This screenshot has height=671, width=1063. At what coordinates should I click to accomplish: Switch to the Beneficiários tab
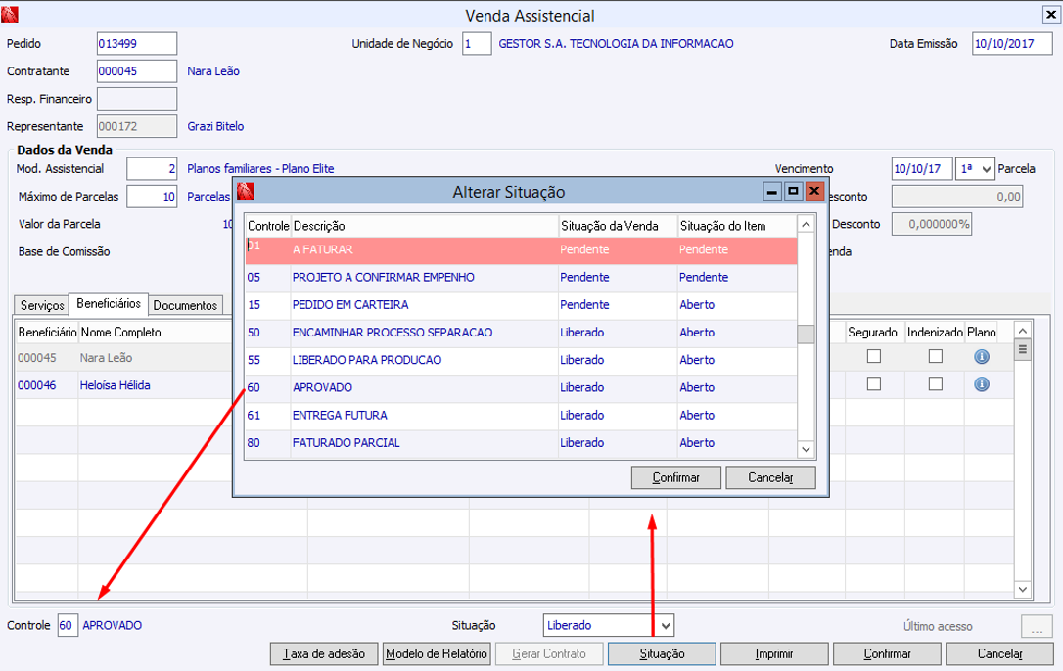[x=109, y=303]
